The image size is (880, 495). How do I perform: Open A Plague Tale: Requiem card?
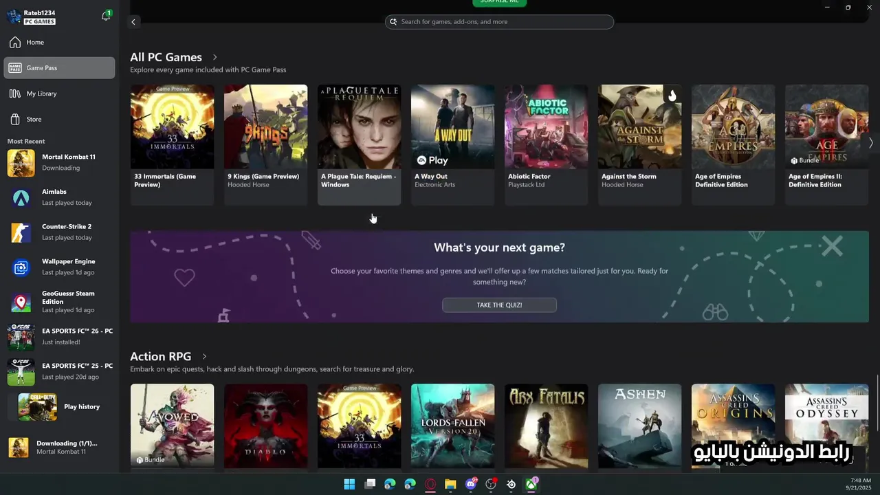359,145
